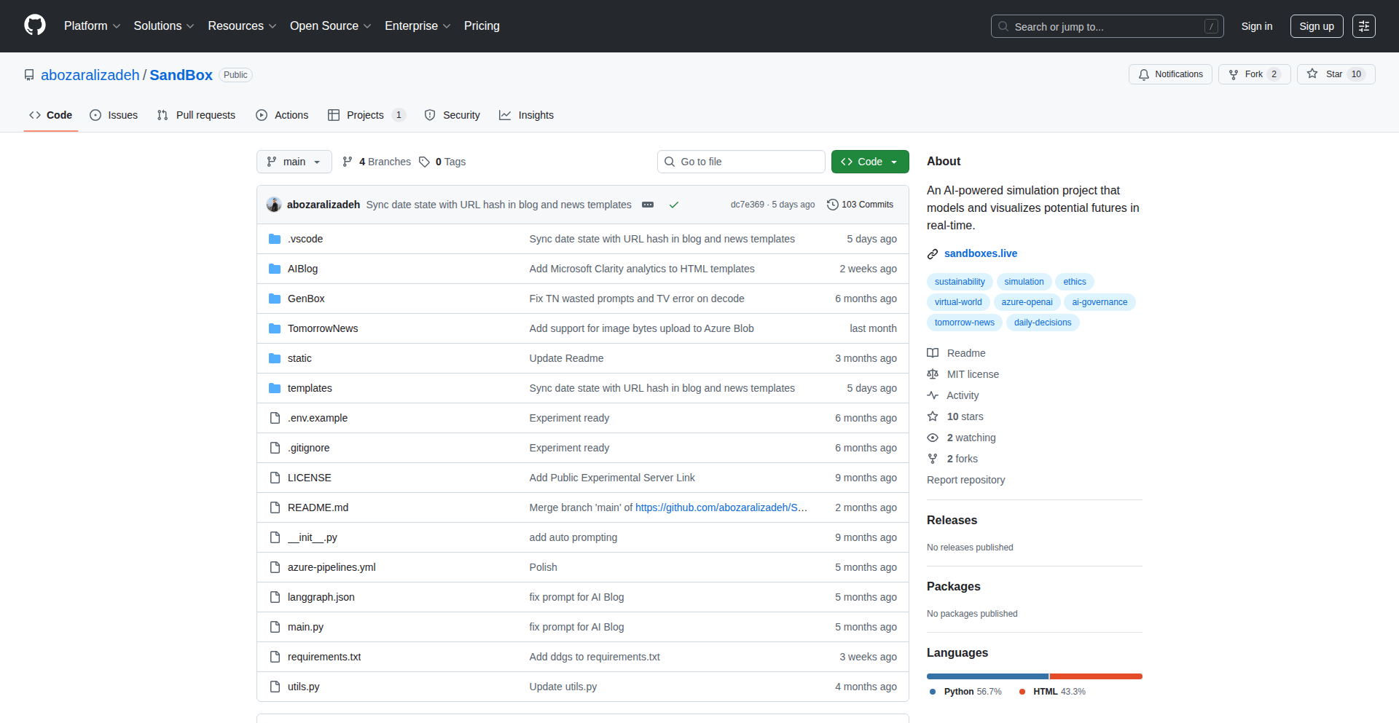Open the green Code dropdown button
This screenshot has width=1399, height=723.
click(x=870, y=162)
